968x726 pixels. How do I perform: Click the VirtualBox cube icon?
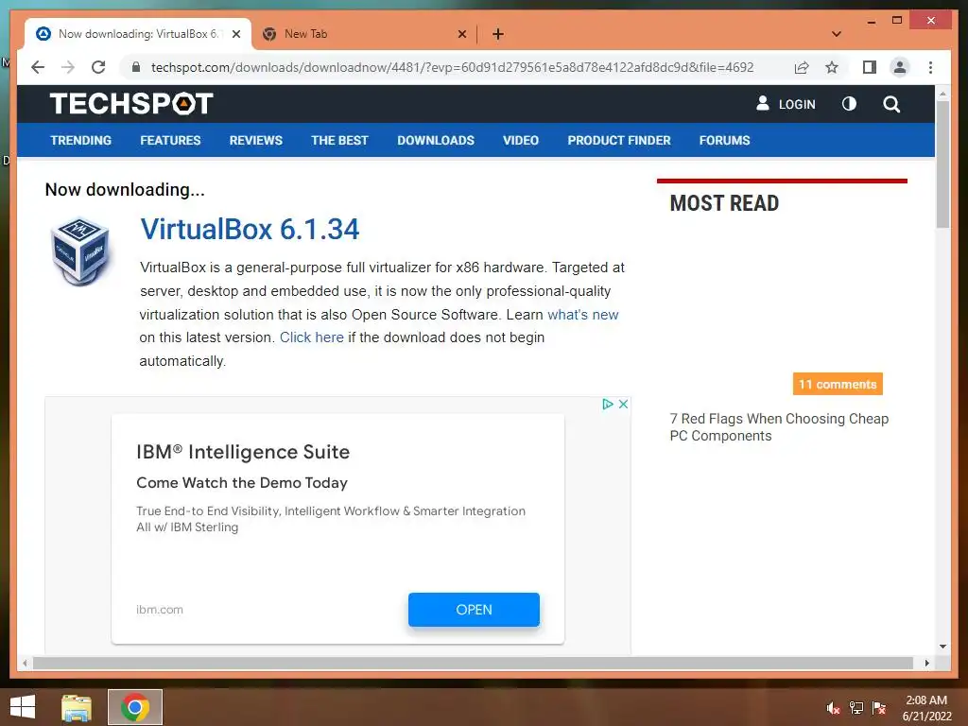[x=81, y=251]
